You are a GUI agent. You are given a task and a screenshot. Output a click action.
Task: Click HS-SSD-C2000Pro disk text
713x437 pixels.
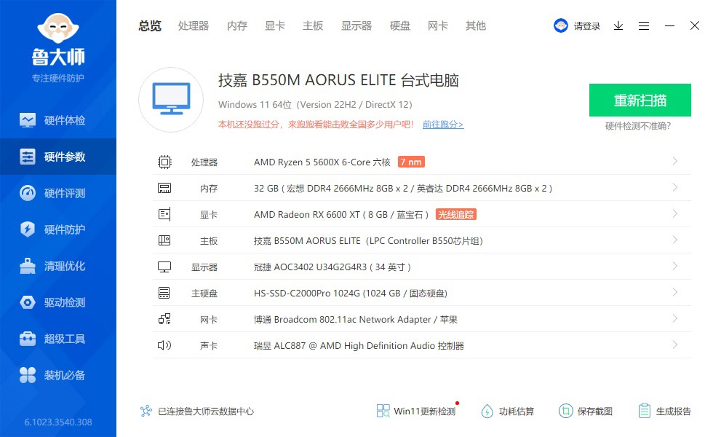[x=351, y=293]
